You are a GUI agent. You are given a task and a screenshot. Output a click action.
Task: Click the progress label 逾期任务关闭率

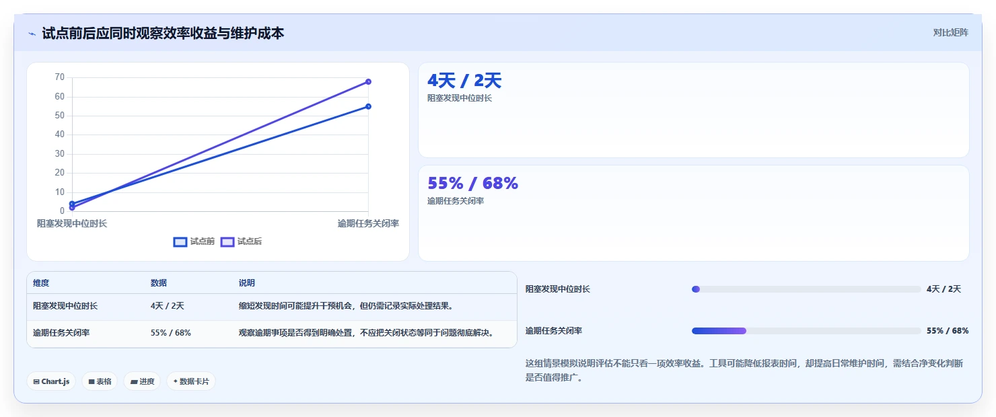pyautogui.click(x=554, y=331)
